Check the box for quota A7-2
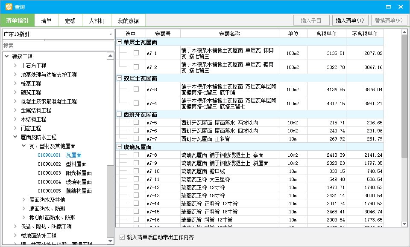The width and height of the screenshot is (410, 247). [136, 67]
